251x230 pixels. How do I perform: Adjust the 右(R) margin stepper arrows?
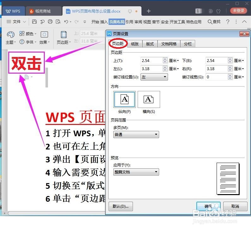tap(230, 69)
